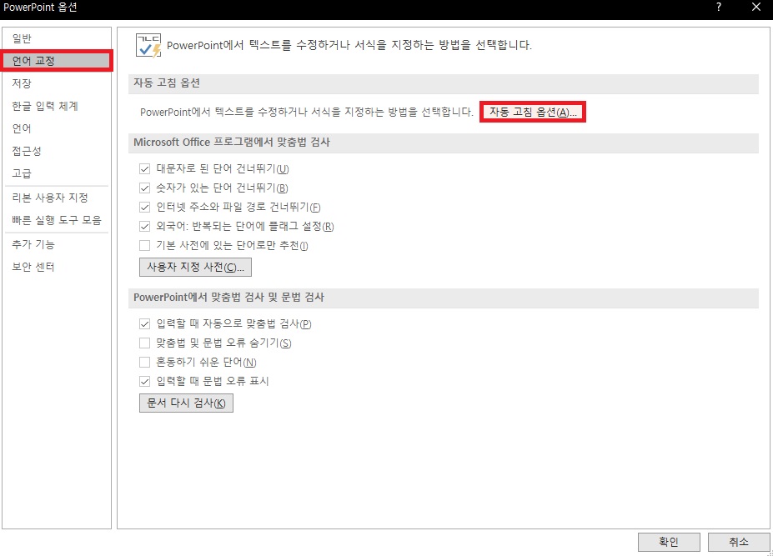Show the 고급 options

click(x=22, y=173)
